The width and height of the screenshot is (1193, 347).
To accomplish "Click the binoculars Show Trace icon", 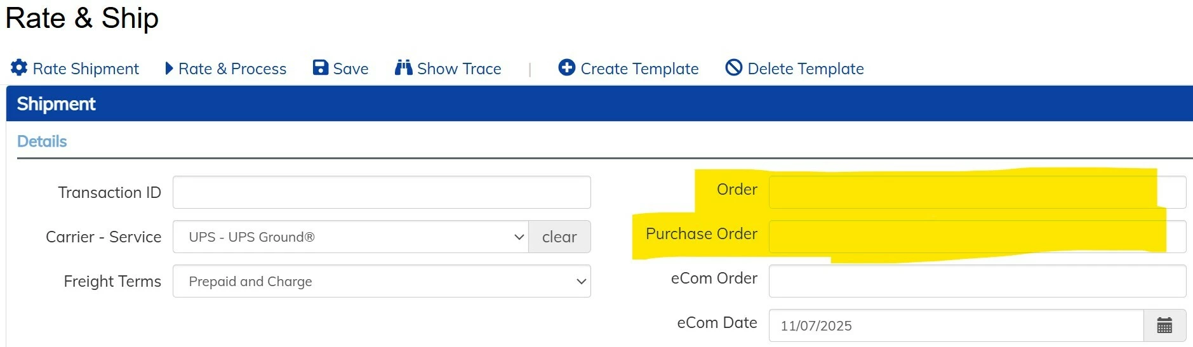I will point(404,68).
